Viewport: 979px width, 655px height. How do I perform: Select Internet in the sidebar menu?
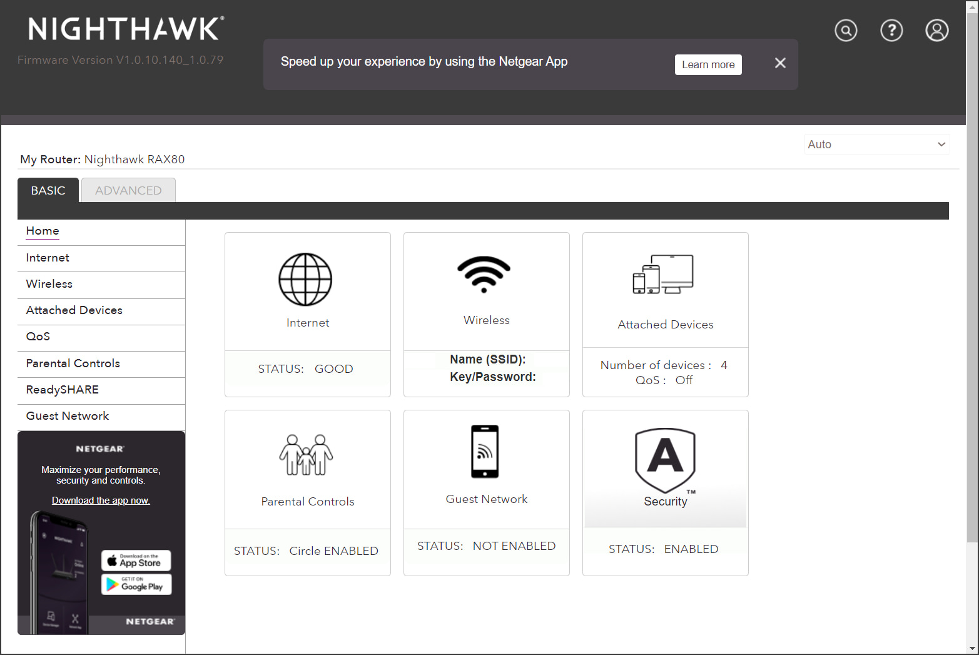point(101,258)
